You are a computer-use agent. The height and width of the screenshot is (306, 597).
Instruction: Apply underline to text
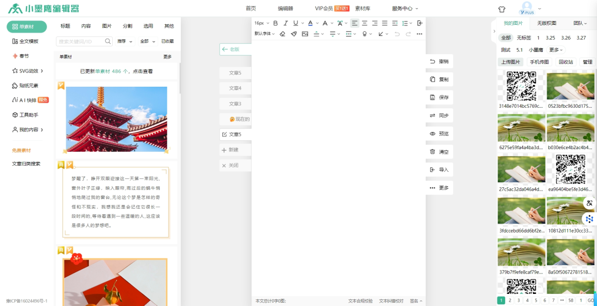click(296, 23)
